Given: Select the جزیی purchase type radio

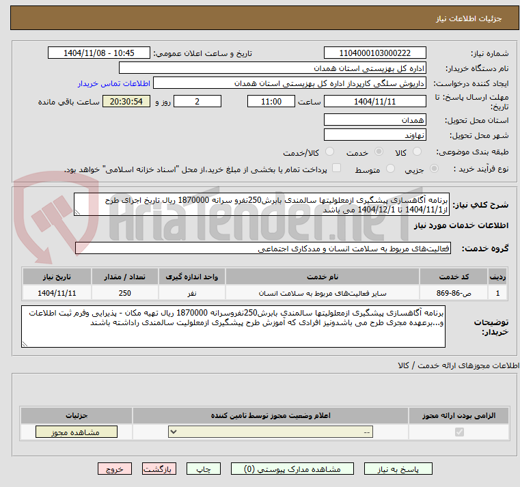Looking at the screenshot, I should click(x=434, y=169).
